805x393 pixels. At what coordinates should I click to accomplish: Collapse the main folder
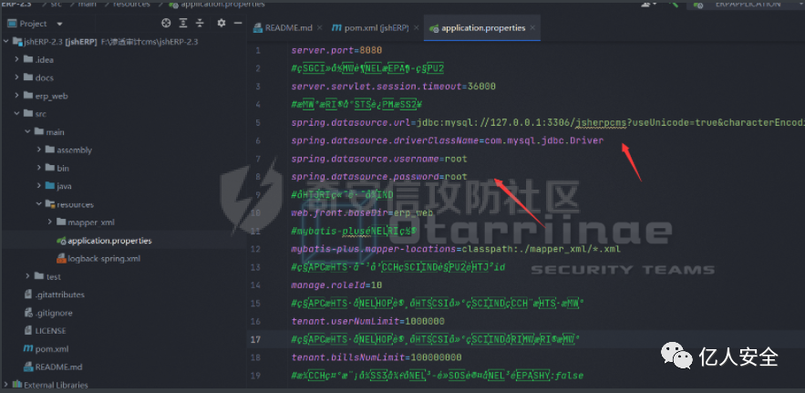pyautogui.click(x=27, y=132)
